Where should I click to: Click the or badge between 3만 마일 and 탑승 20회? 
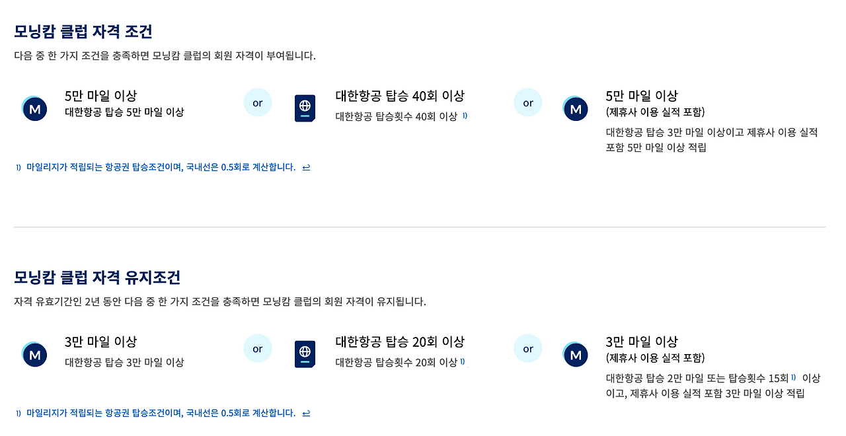point(258,348)
